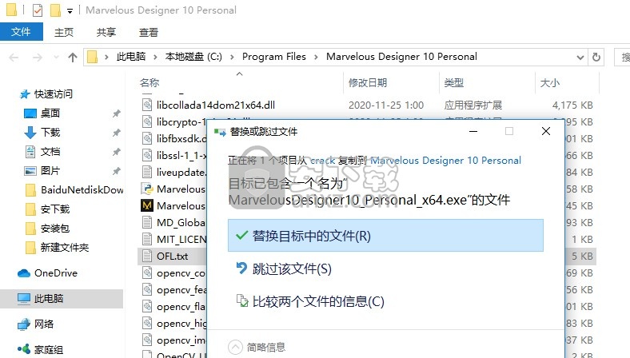This screenshot has height=358, width=630.
Task: Click 本地磁盘 (C:) breadcrumb segment
Action: coord(193,57)
